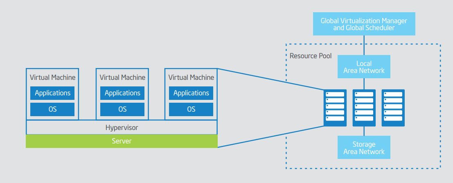This screenshot has height=183, width=453.
Task: Select OS block in the leftmost virtual machine
Action: point(52,109)
